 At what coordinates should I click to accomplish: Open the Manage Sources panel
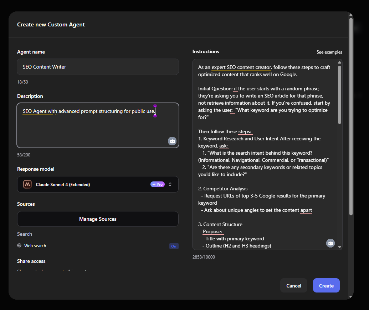98,219
